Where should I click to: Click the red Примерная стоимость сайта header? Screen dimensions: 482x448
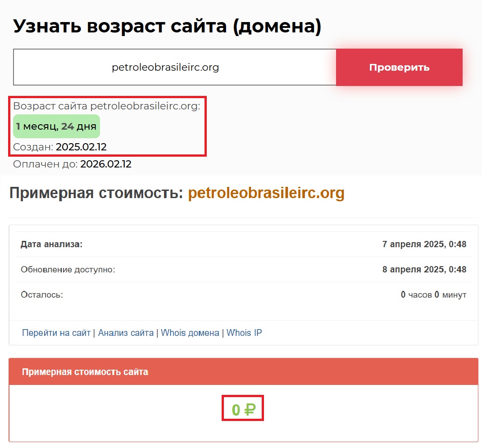[x=243, y=372]
